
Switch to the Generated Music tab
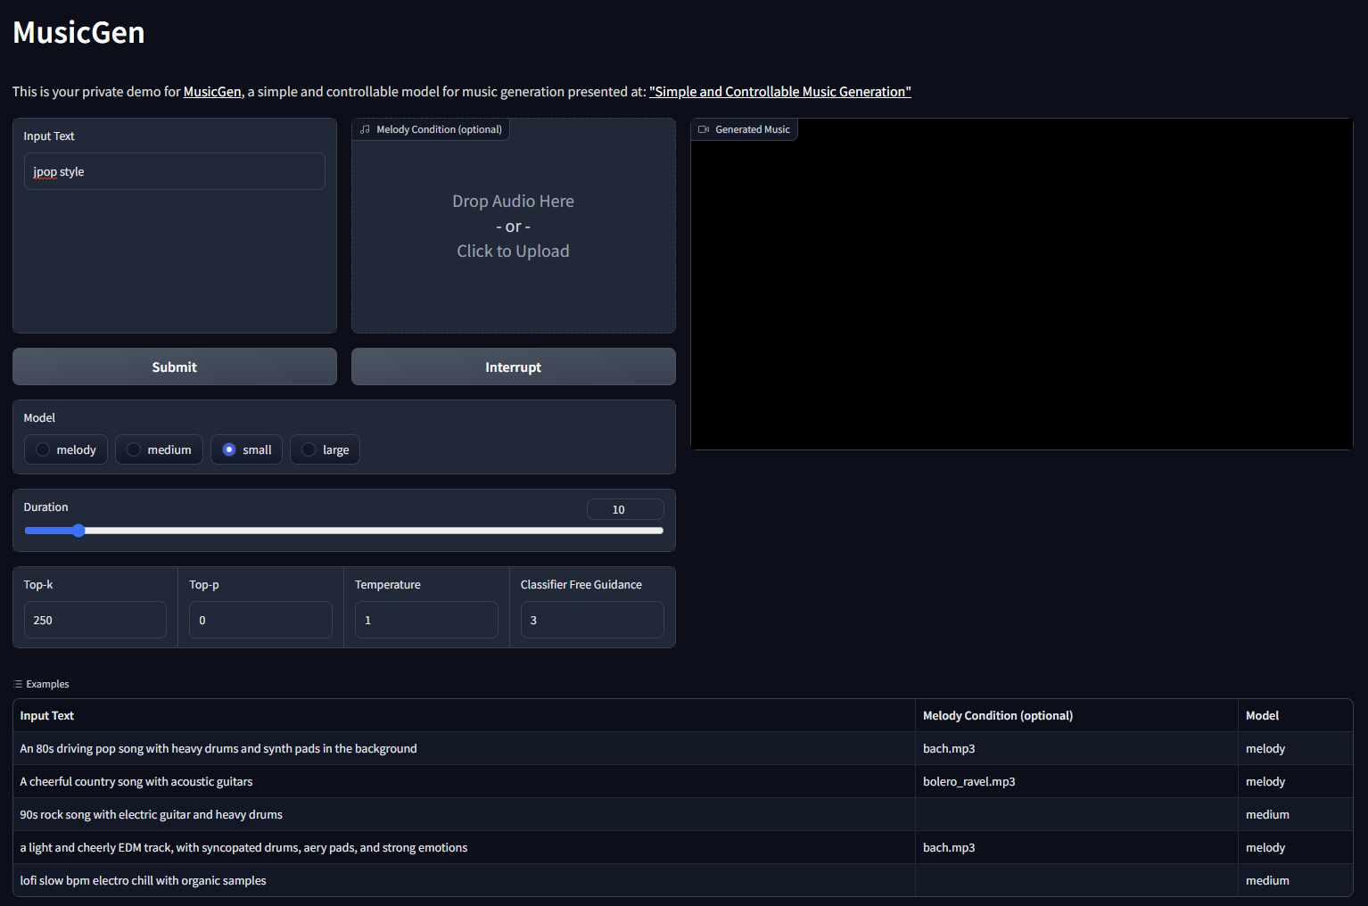pyautogui.click(x=745, y=129)
